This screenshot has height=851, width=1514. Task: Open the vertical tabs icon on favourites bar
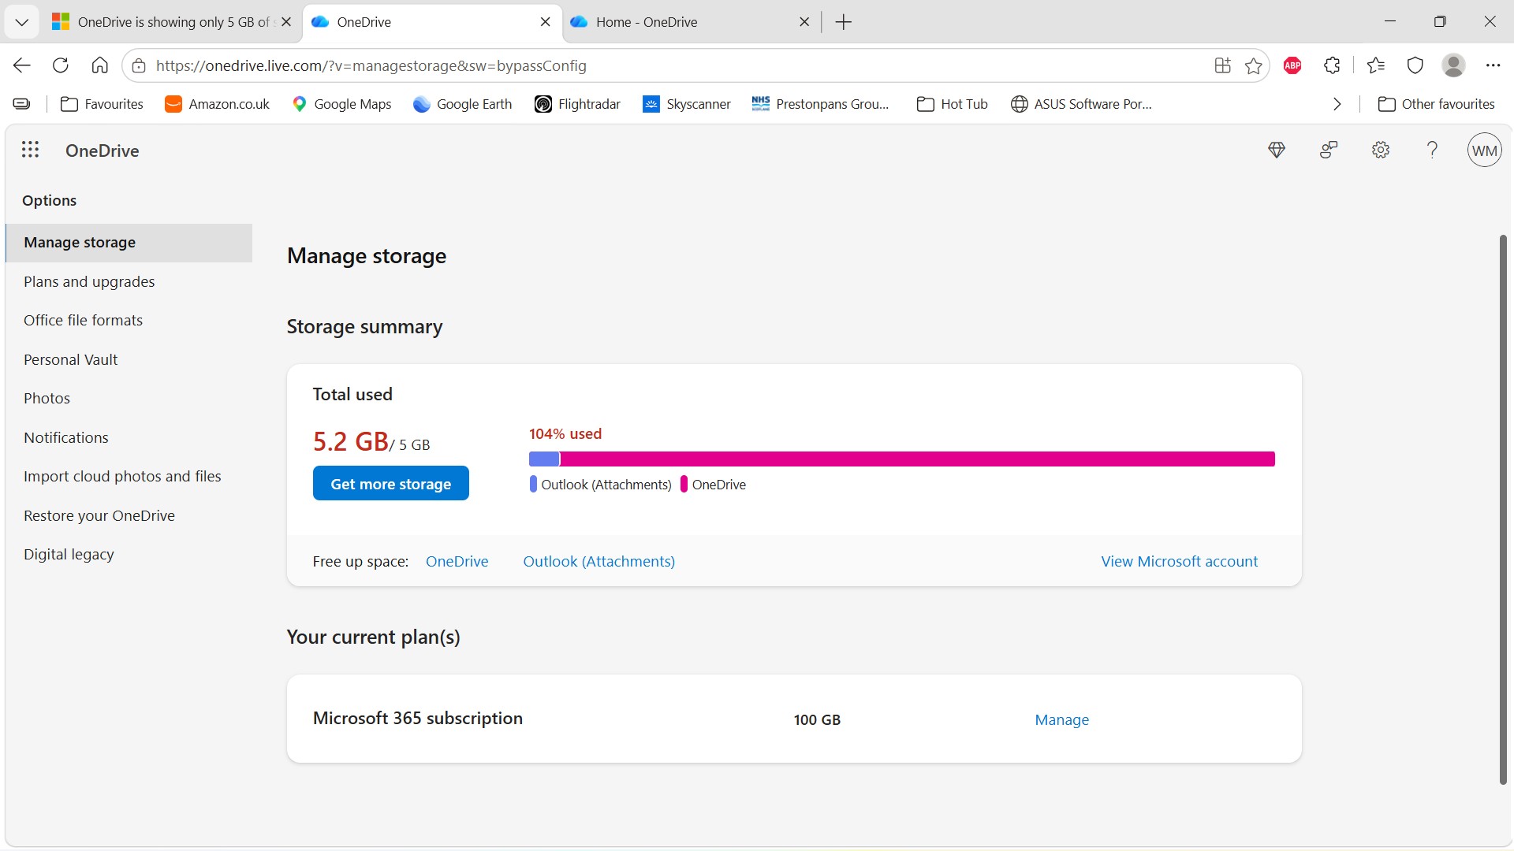22,104
